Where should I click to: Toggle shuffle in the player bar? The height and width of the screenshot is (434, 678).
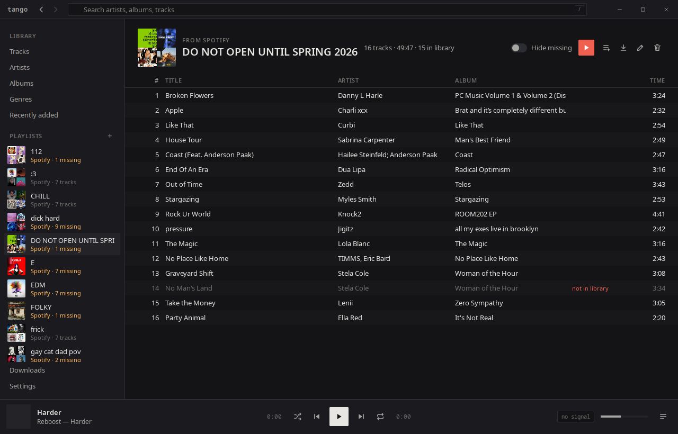pos(298,417)
